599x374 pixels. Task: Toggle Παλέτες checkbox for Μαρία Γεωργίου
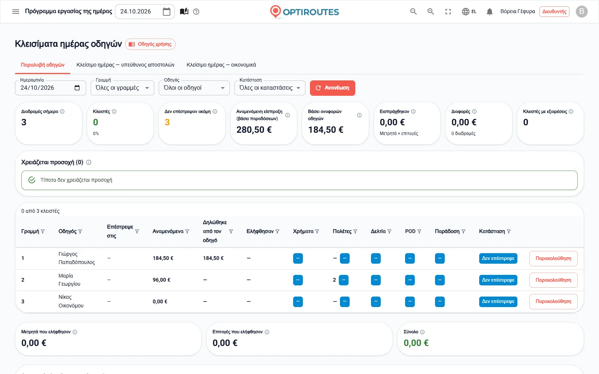tap(344, 280)
